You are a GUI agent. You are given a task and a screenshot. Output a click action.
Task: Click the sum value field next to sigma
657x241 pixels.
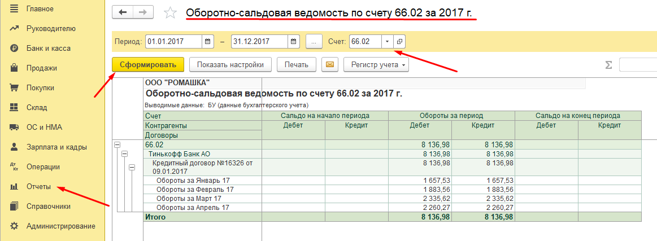point(638,65)
